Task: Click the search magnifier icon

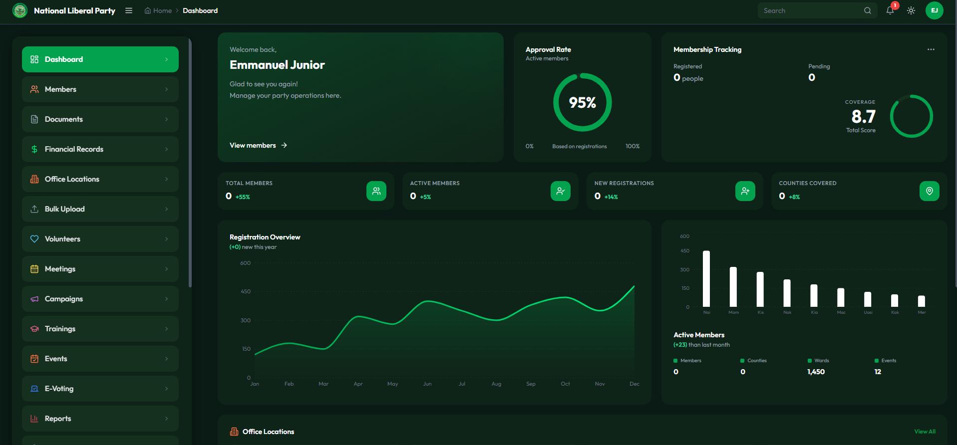Action: pos(868,10)
